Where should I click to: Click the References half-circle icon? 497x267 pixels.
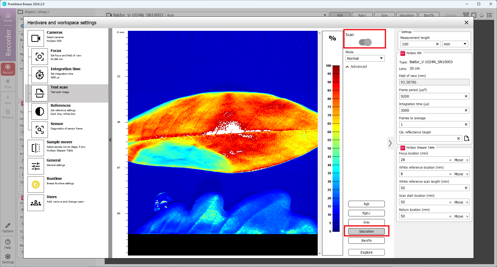[40, 111]
